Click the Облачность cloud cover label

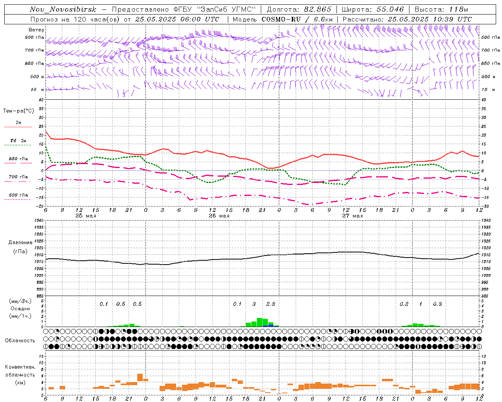click(20, 340)
